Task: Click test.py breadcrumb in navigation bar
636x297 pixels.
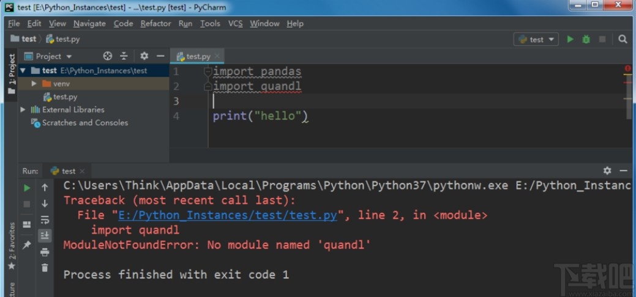Action: [63, 39]
